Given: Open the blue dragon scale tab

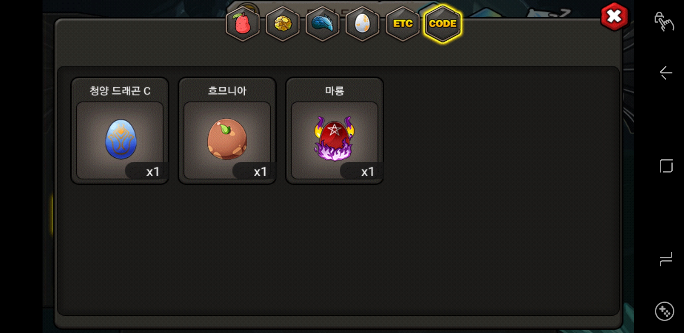Looking at the screenshot, I should click(x=323, y=24).
